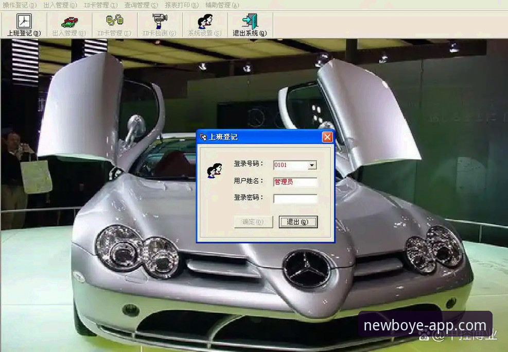The image size is (508, 352).
Task: Expand the 登录号码 dropdown arrow
Action: [312, 165]
